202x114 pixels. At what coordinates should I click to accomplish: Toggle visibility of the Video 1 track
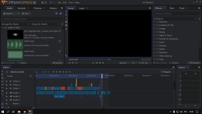click(x=10, y=88)
